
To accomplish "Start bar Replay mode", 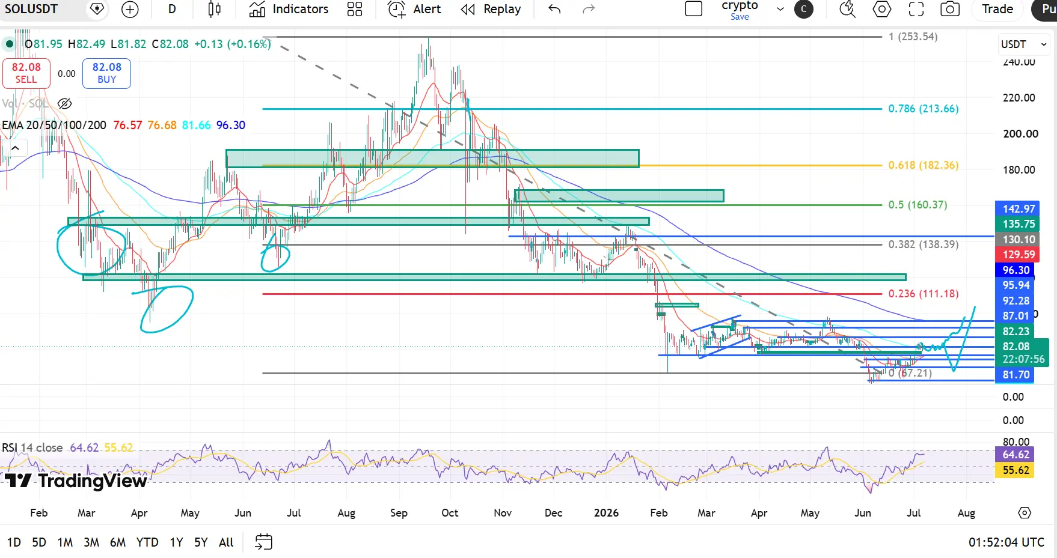I will tap(491, 9).
